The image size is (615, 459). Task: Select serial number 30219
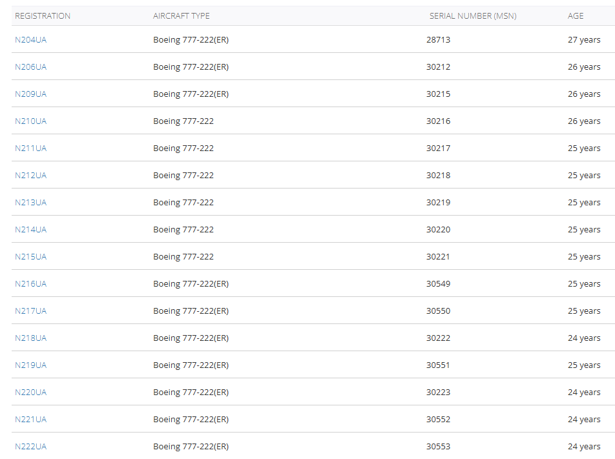point(438,202)
